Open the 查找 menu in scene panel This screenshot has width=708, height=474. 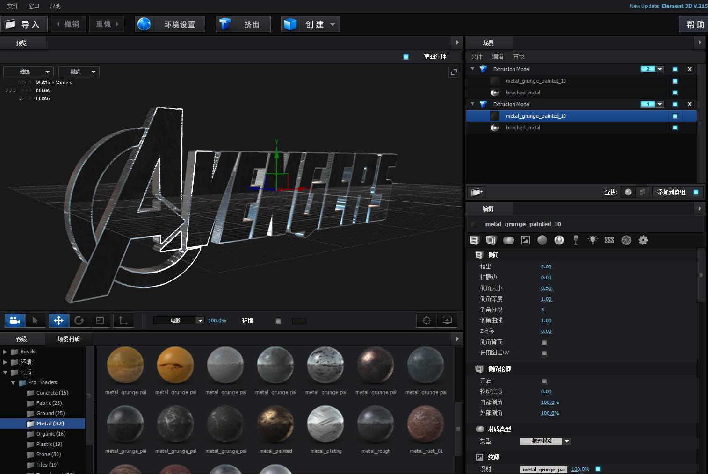pos(519,57)
